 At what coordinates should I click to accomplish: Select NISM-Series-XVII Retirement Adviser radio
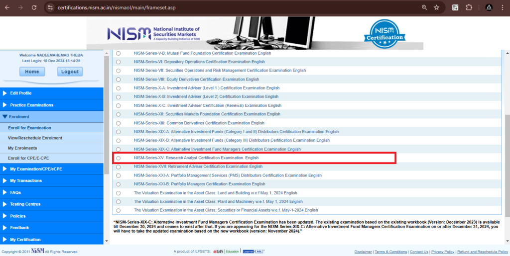[119, 167]
